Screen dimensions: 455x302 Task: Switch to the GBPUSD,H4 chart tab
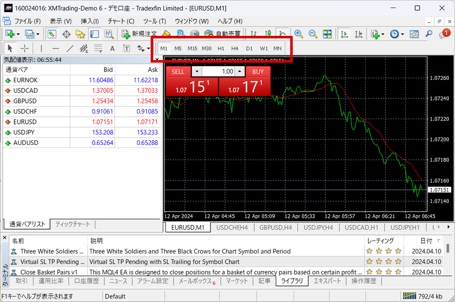tap(276, 228)
